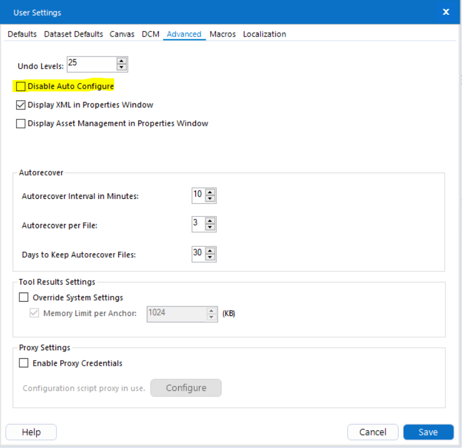Increase Undo Levels with up arrow
Screen dimensions: 462x448
click(121, 61)
